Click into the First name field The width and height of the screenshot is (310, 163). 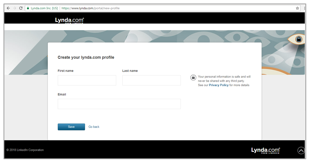point(87,80)
